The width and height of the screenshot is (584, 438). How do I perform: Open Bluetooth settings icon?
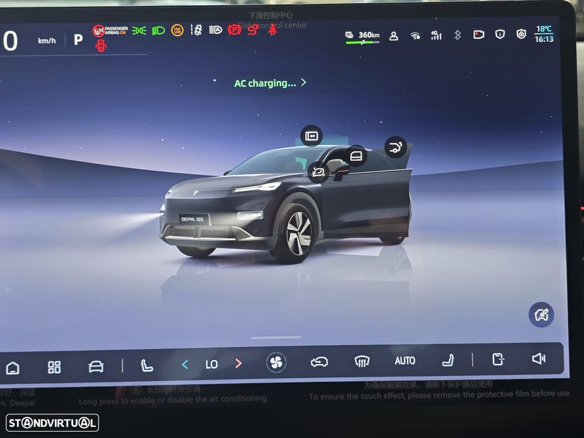458,35
